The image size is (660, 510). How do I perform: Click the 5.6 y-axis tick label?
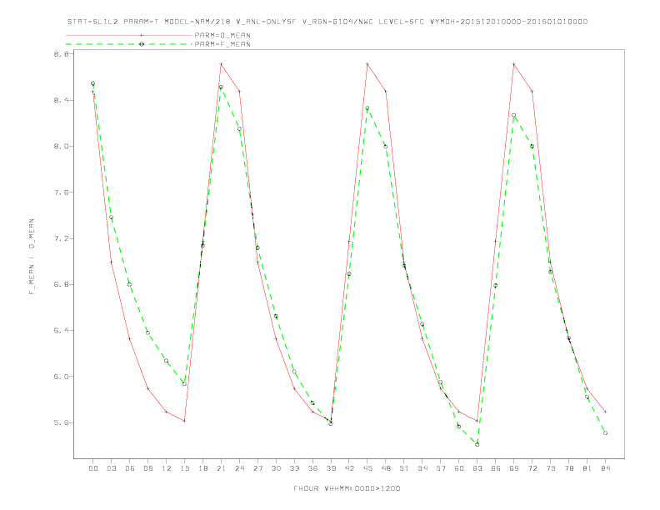(61, 422)
